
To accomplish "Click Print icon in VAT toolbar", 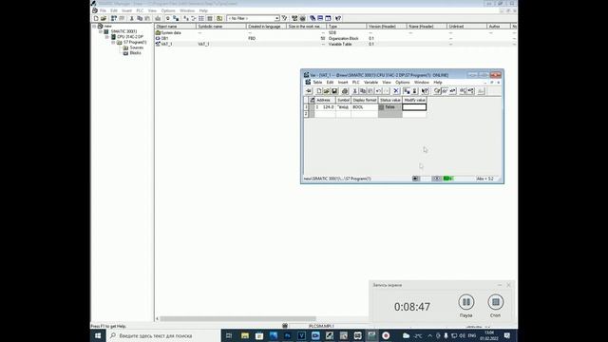I will coord(345,91).
